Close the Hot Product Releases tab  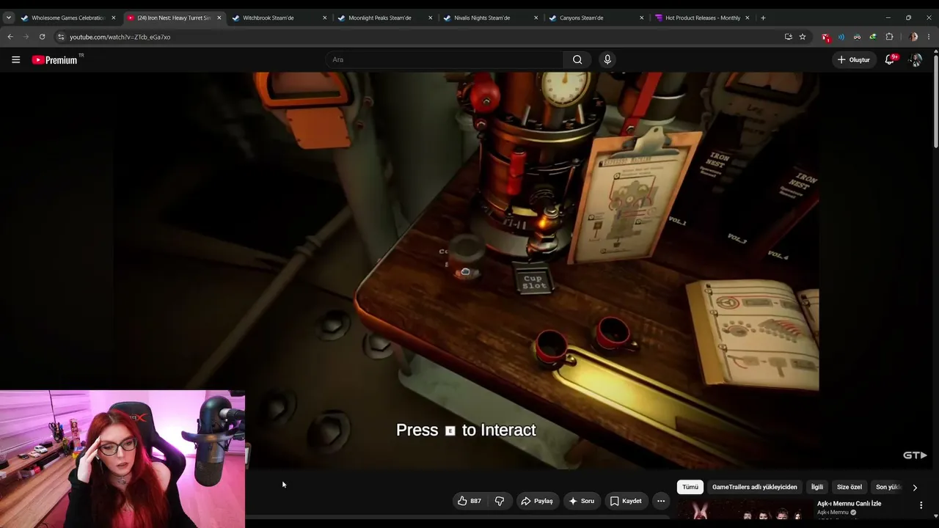[x=748, y=18]
